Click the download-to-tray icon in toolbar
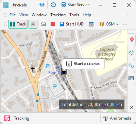136x124 pixels. pos(91,24)
